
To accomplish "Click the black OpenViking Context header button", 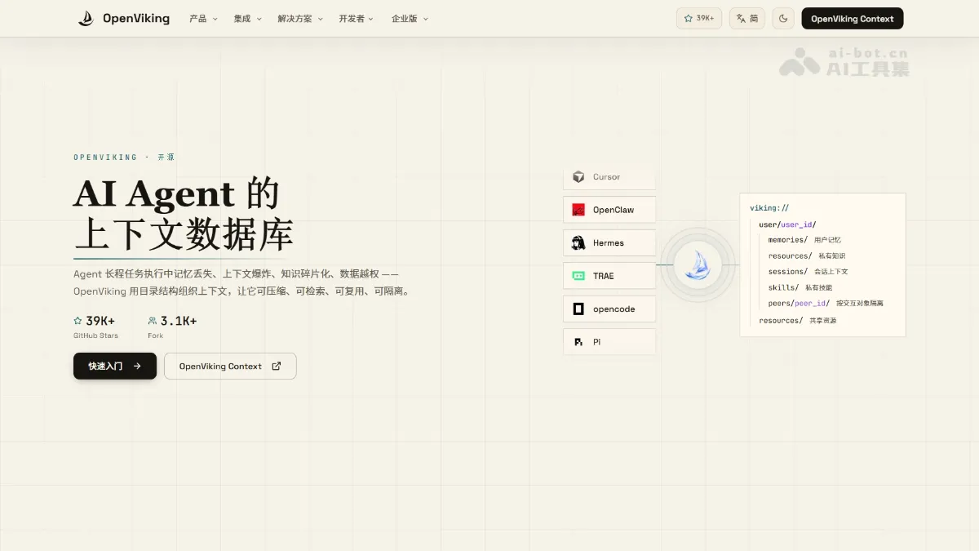I will [x=853, y=18].
